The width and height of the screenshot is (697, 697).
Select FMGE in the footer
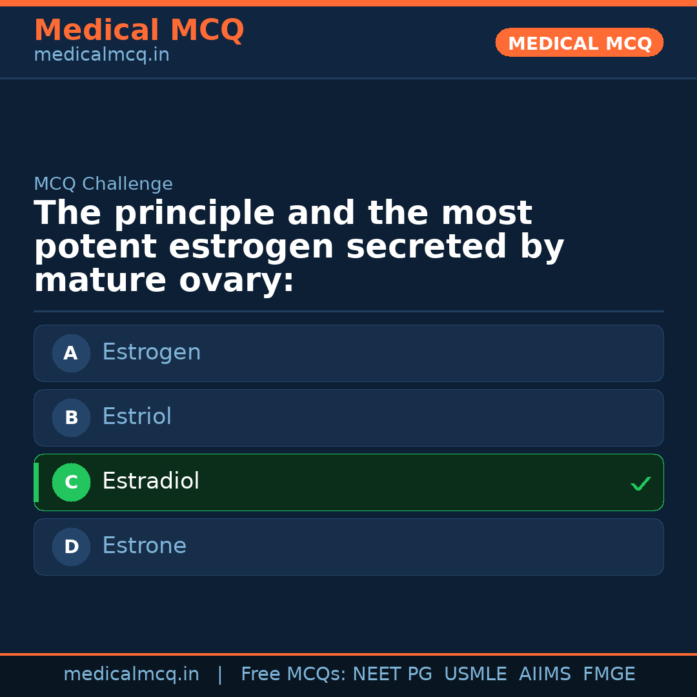(609, 674)
